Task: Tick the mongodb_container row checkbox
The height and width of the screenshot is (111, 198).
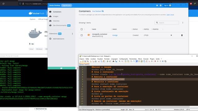Action: (x=82, y=35)
